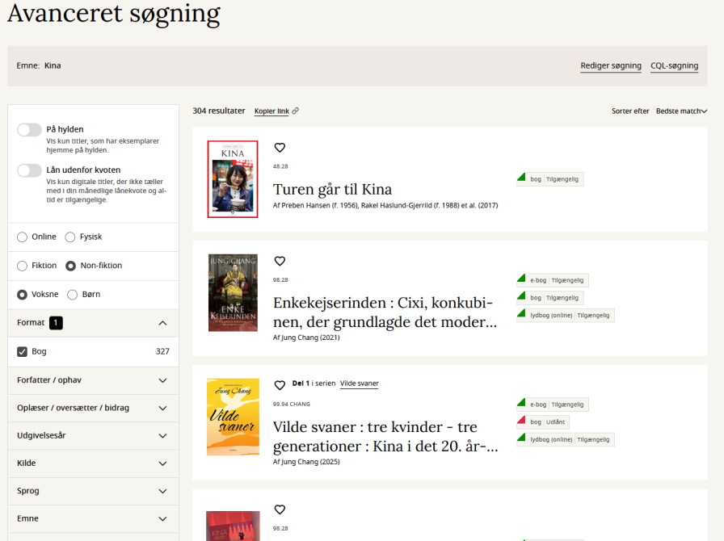Click the e-bog Tilgængelig badge for Enkekejserinden

coord(553,280)
